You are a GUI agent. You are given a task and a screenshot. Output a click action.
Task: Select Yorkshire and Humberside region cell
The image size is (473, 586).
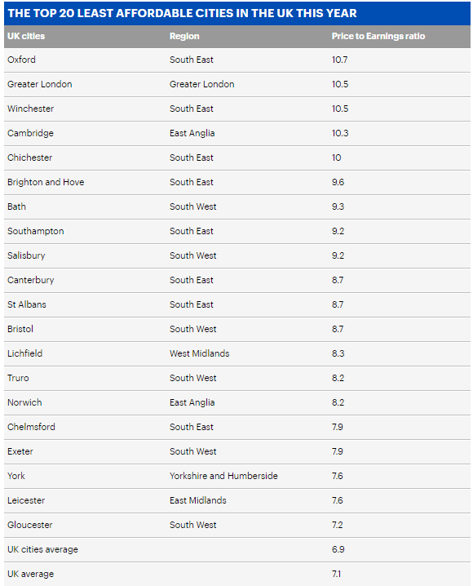(223, 476)
